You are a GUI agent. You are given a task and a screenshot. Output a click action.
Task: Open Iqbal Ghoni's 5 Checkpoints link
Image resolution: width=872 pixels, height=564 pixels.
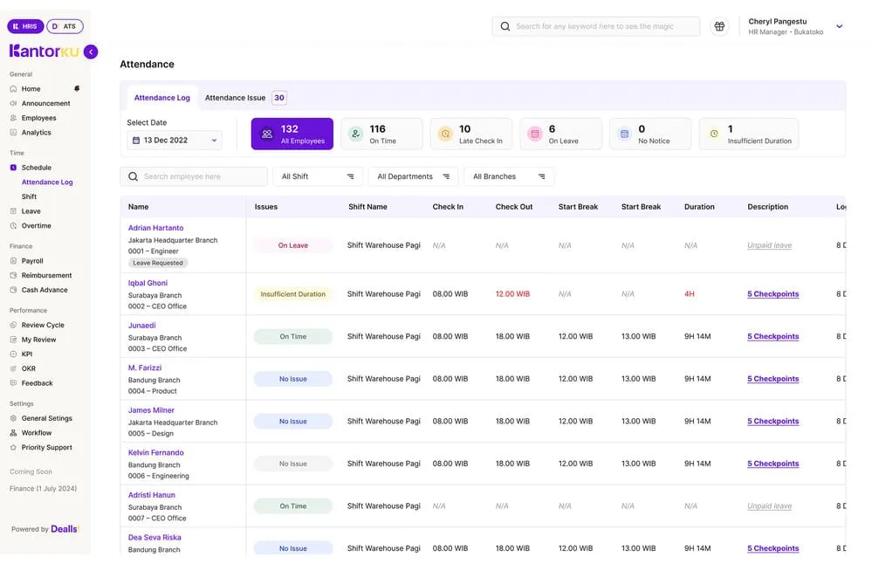point(772,293)
